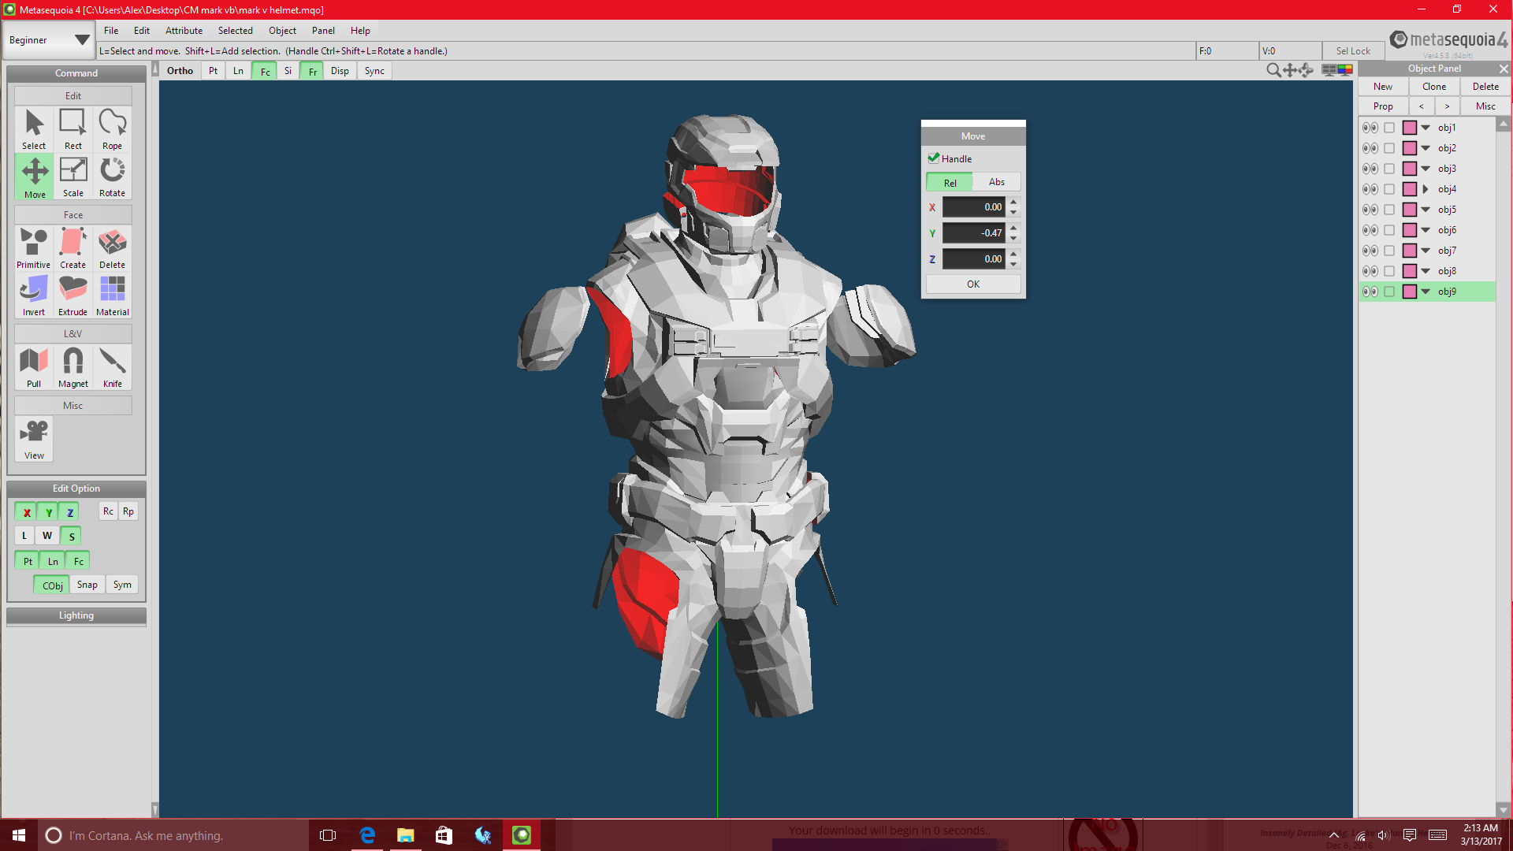Click OK in the Move panel
Image resolution: width=1513 pixels, height=851 pixels.
973,284
